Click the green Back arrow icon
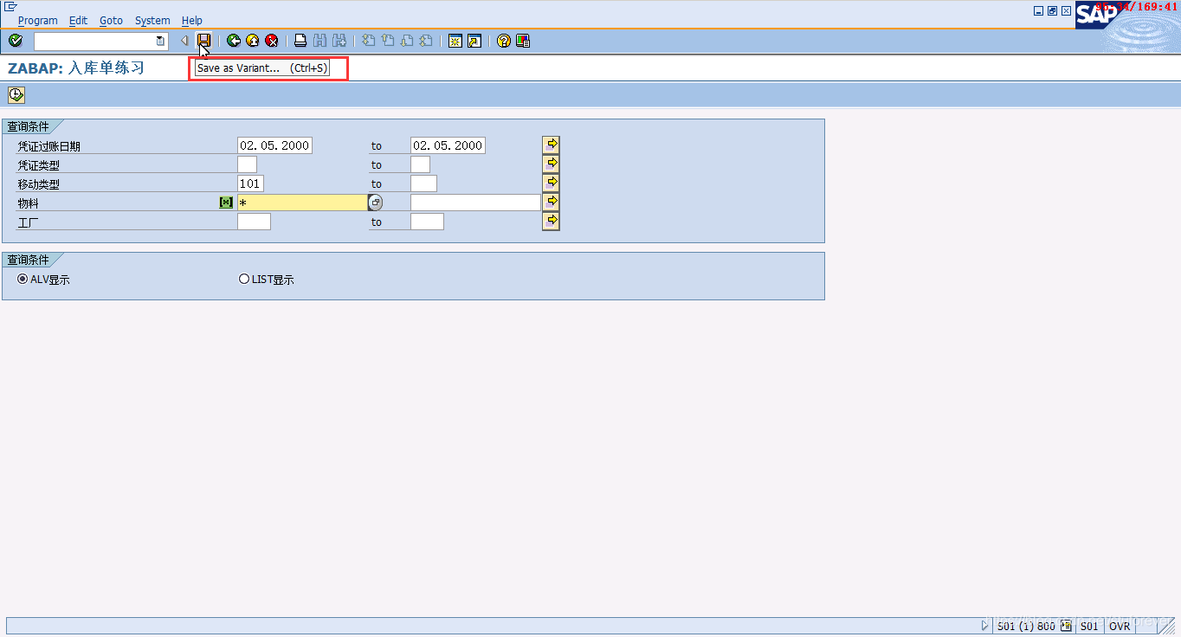 234,41
